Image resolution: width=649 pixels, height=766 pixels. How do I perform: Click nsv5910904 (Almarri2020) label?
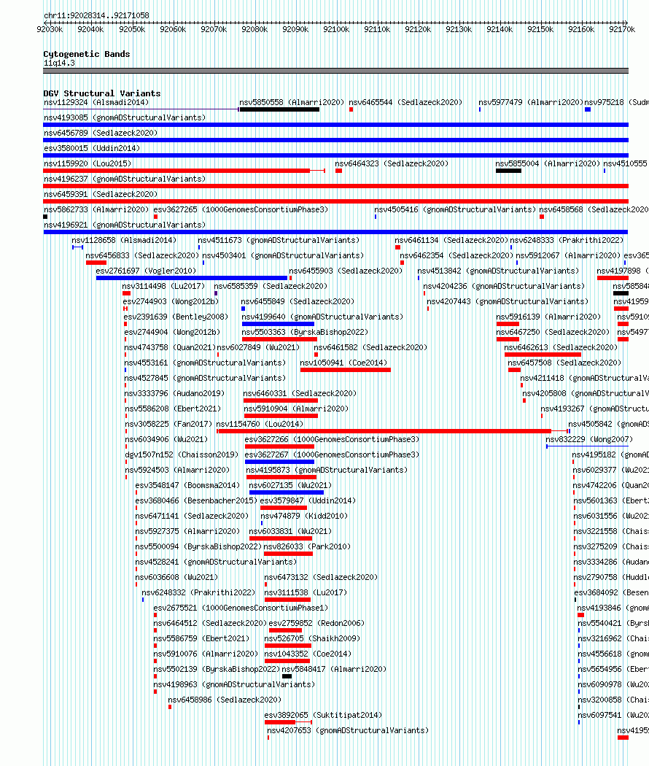tap(296, 409)
